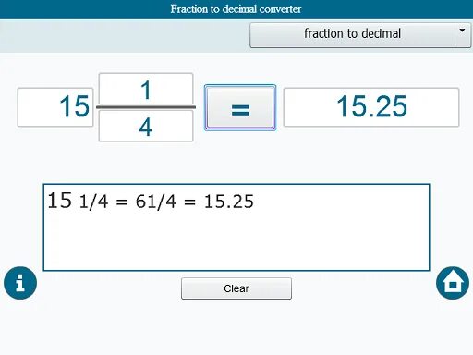Expand the conversion mode dropdown arrow
The height and width of the screenshot is (355, 473).
coord(462,34)
